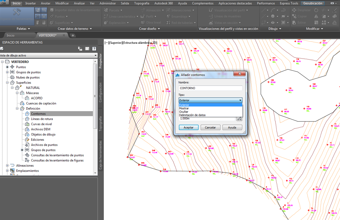The image size is (340, 220).
Task: Click the Aceptar button in Añadir contornos
Action: 188,127
